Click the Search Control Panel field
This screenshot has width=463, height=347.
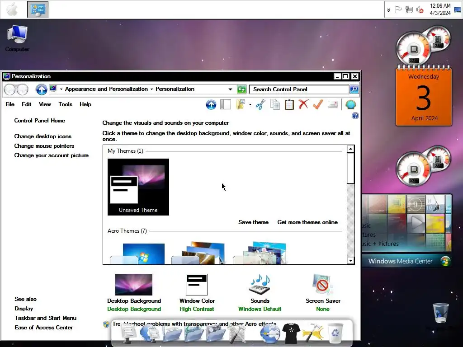299,89
